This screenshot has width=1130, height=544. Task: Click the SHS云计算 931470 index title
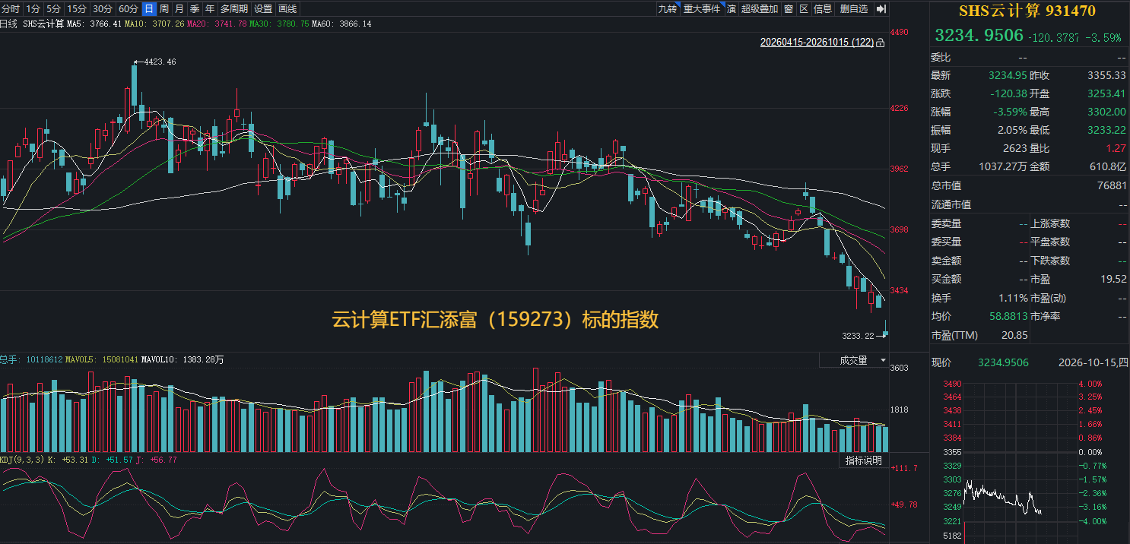[x=1027, y=11]
